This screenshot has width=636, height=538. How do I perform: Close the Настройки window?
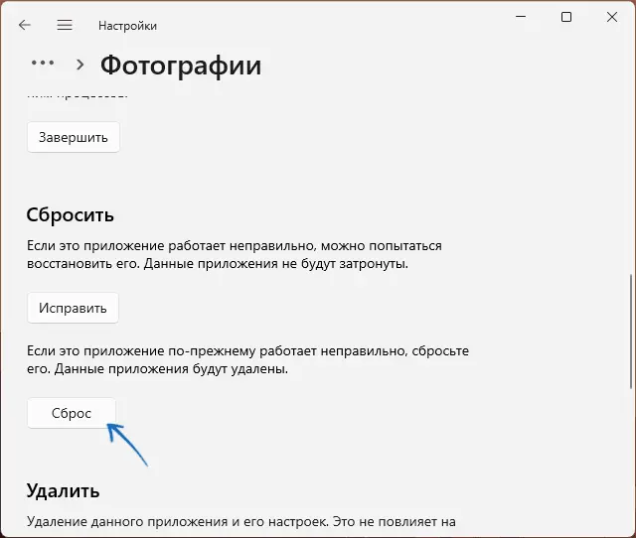point(612,17)
